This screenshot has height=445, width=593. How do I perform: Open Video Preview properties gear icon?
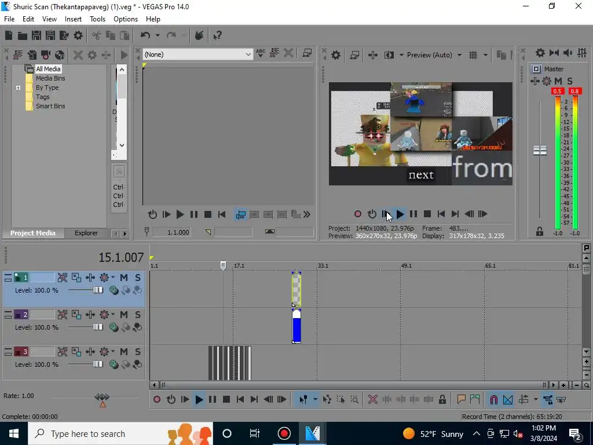click(336, 55)
